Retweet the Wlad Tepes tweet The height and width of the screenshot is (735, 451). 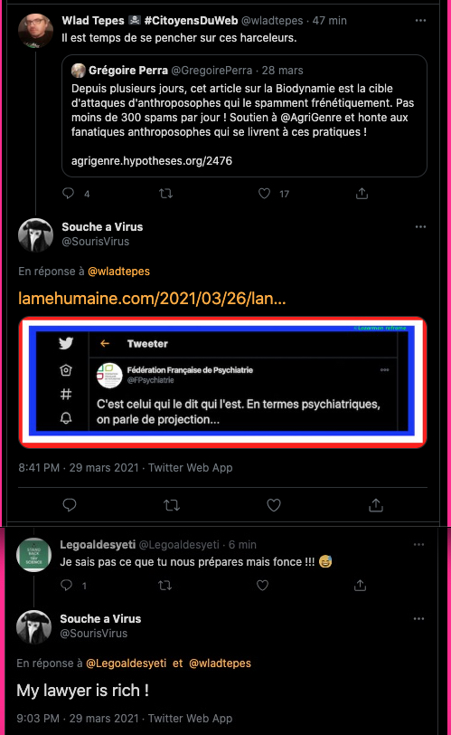[x=166, y=193]
